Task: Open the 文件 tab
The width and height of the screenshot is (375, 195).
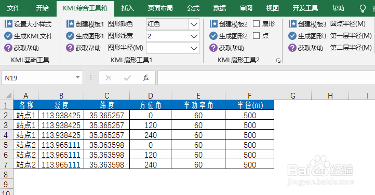Action: tap(14, 8)
